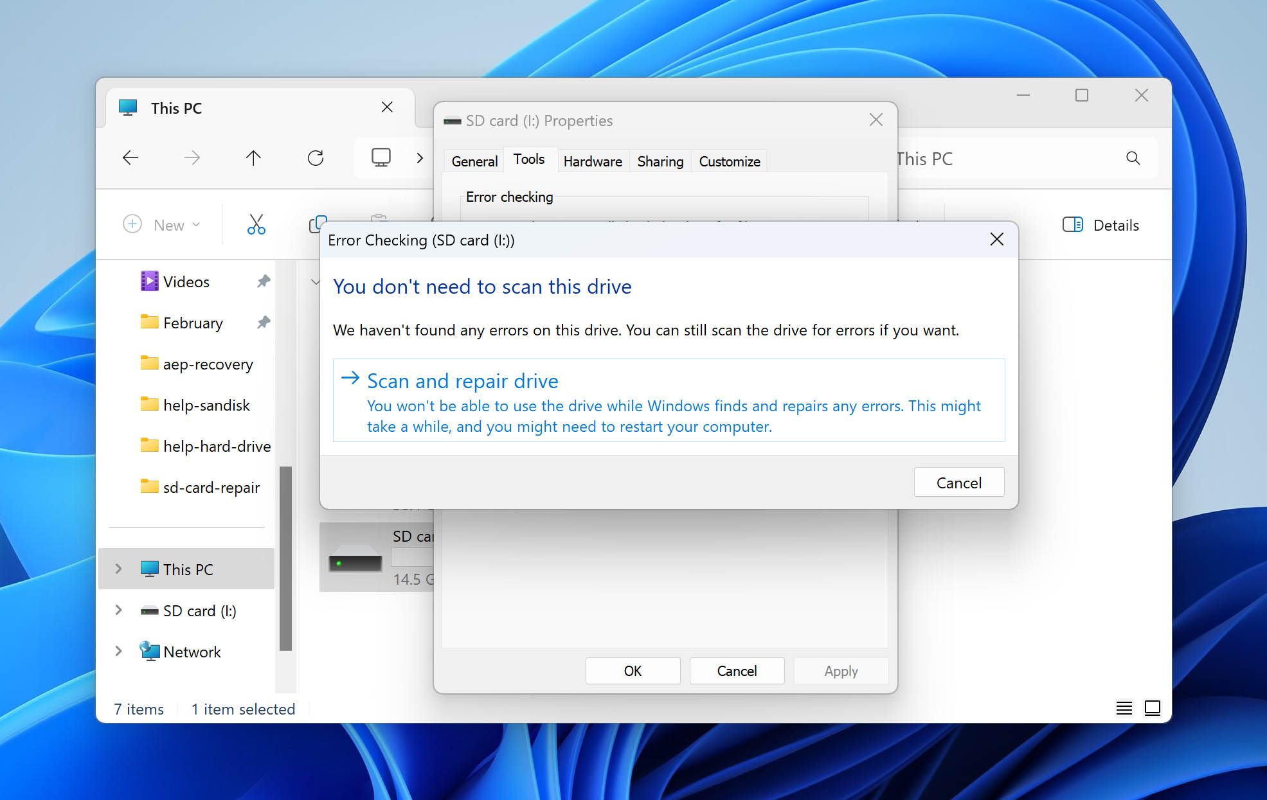Select the Tools tab in Properties
The width and height of the screenshot is (1267, 800).
click(529, 161)
